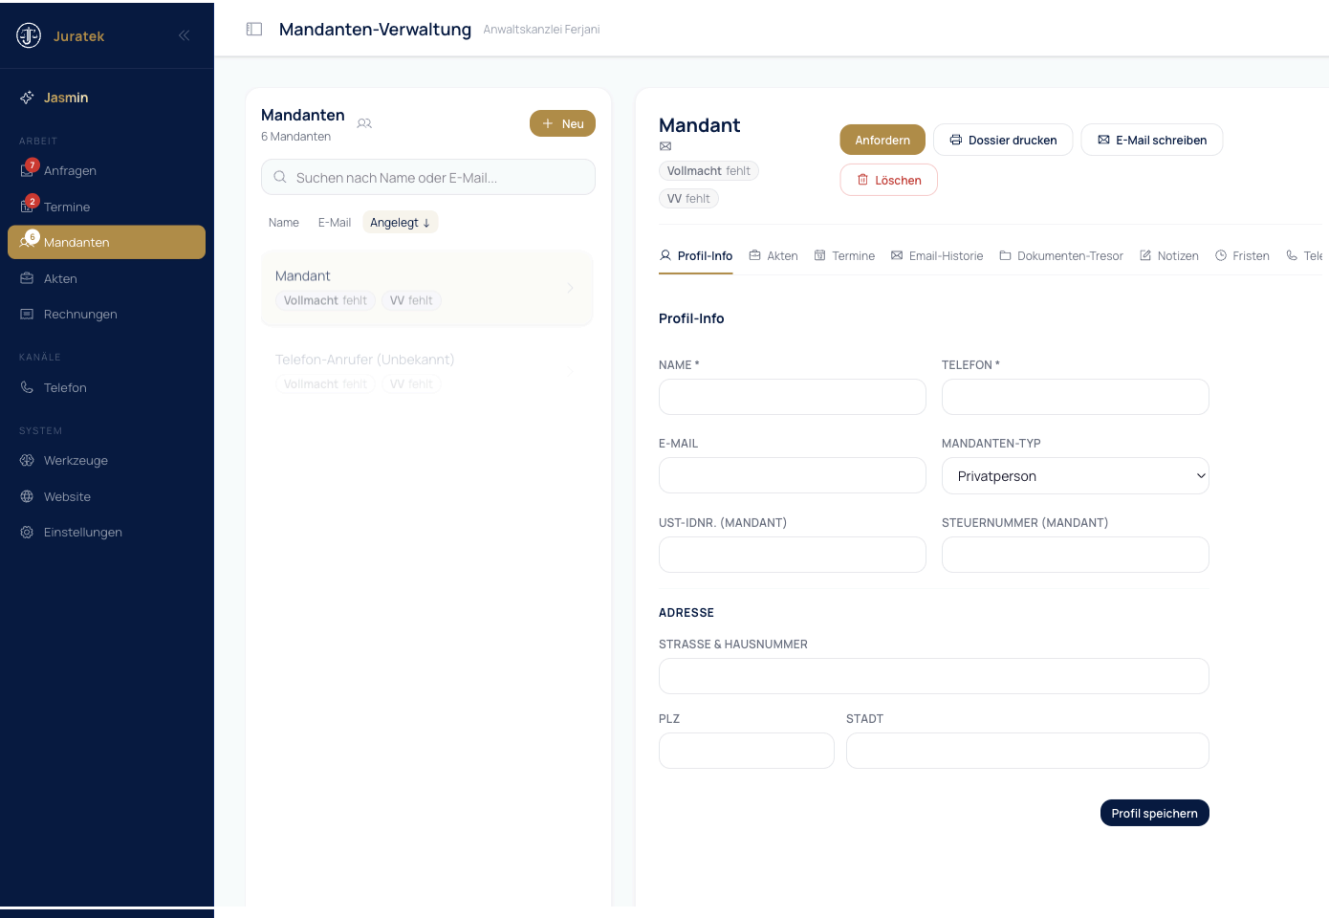Toggle Angelegt sort order

(x=400, y=222)
